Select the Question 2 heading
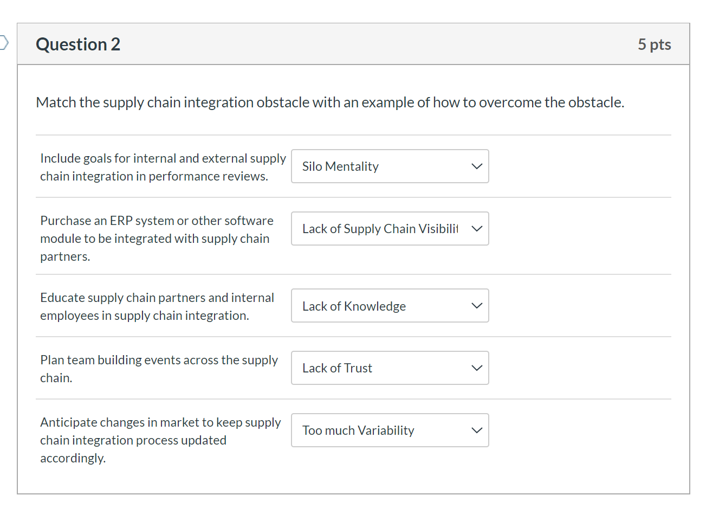Viewport: 719px width, 521px height. pos(77,44)
